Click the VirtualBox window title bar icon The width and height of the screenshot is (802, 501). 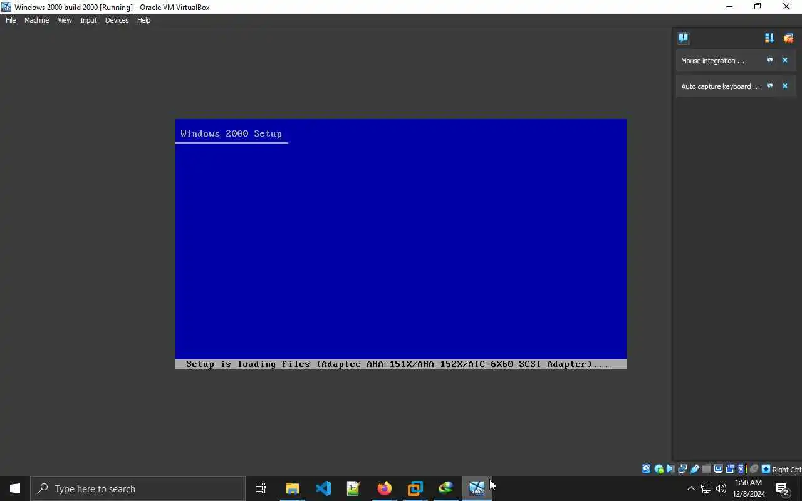[6, 7]
